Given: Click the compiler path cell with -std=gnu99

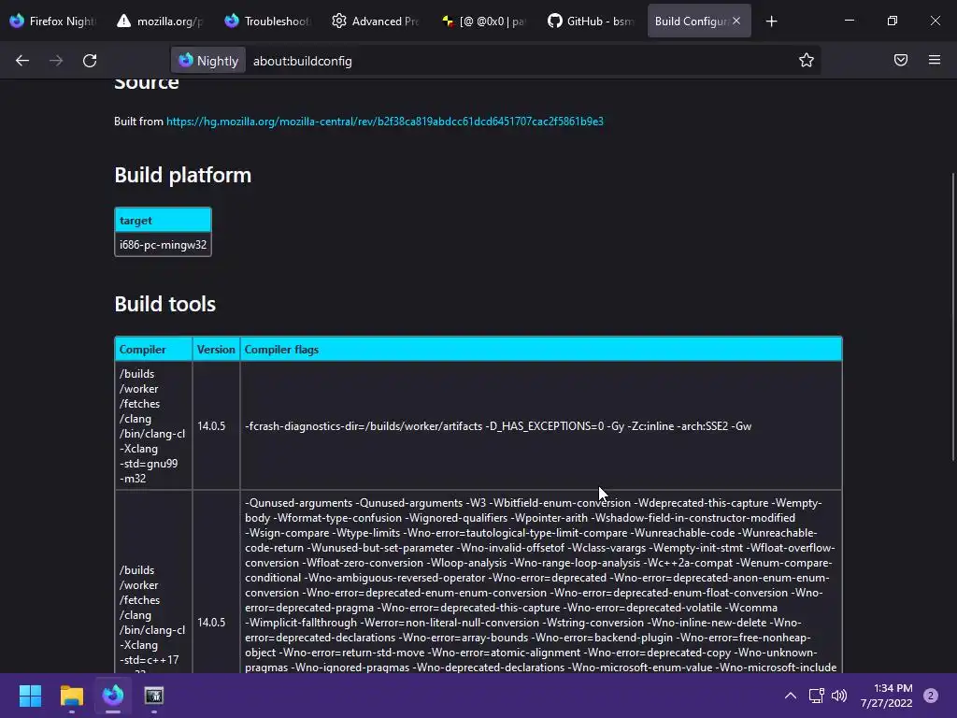Looking at the screenshot, I should coord(153,426).
